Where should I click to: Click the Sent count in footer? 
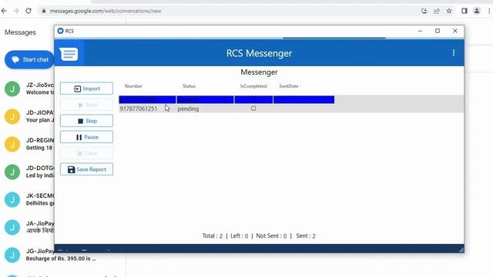point(306,236)
